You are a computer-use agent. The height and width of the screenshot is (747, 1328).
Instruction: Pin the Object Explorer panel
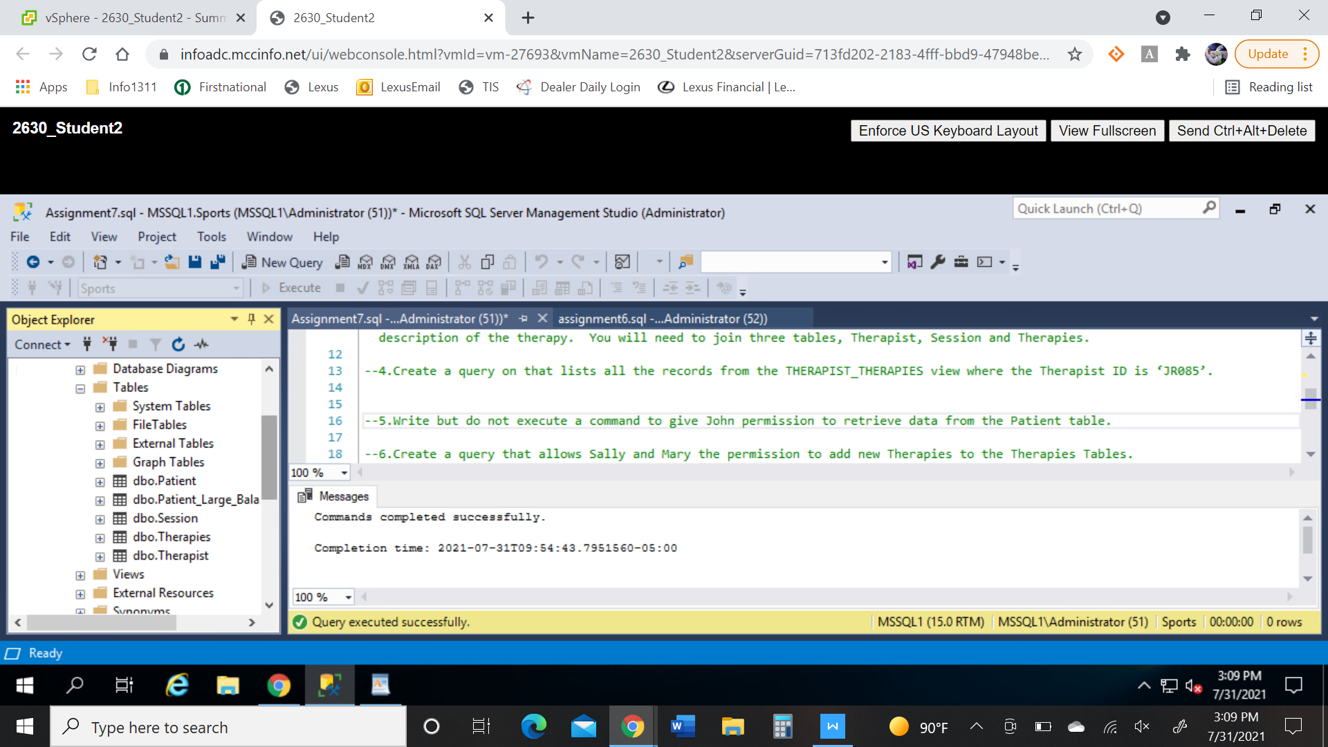coord(251,319)
